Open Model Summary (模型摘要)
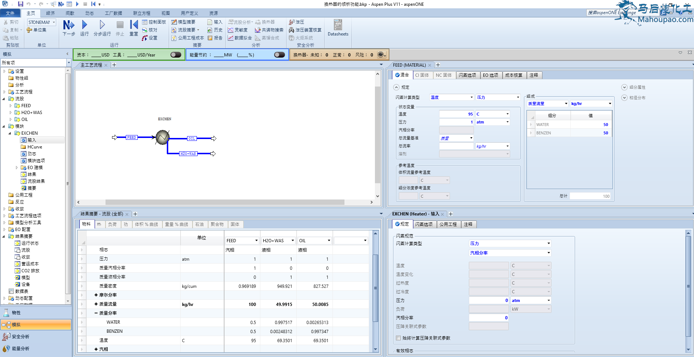This screenshot has height=357, width=694. point(183,22)
